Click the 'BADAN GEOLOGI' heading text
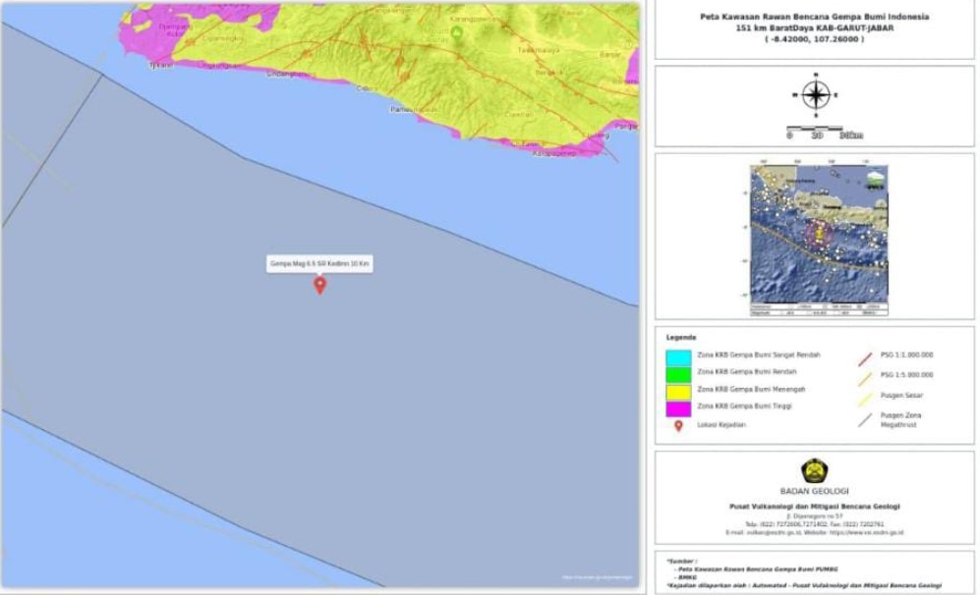The height and width of the screenshot is (595, 980). (815, 491)
